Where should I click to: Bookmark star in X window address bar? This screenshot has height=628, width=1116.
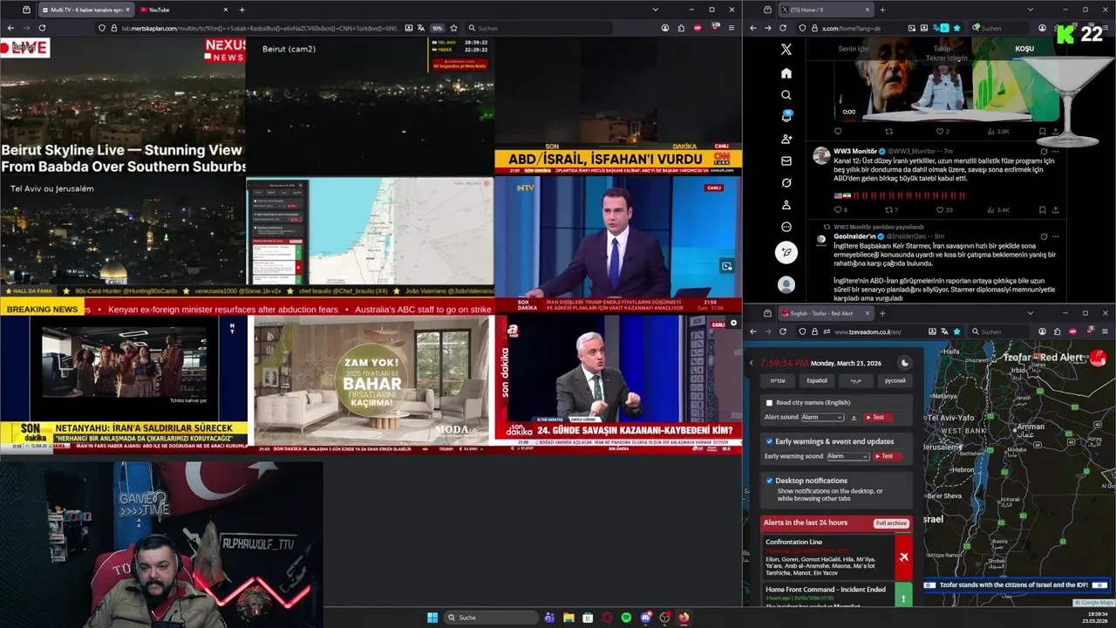point(956,28)
